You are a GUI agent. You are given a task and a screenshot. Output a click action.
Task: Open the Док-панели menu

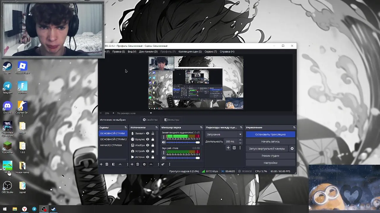tap(148, 51)
